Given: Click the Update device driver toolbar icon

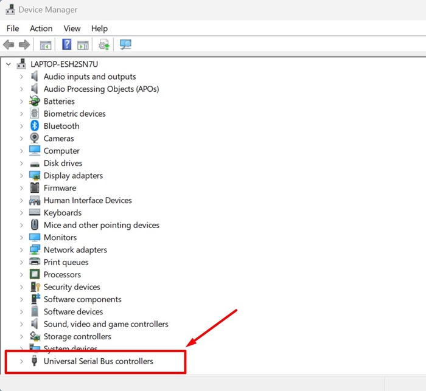Looking at the screenshot, I should pos(104,44).
